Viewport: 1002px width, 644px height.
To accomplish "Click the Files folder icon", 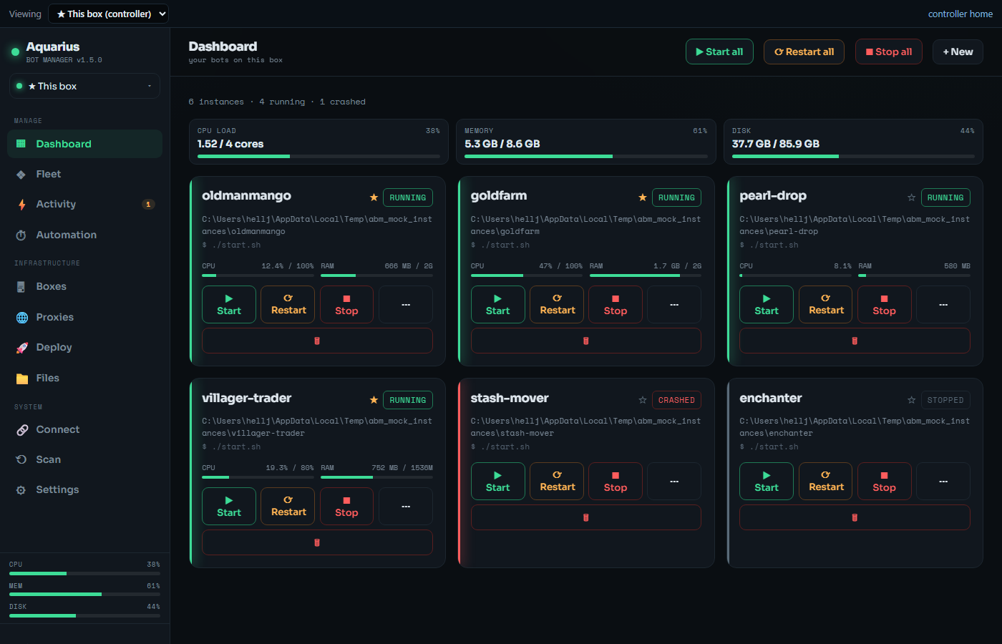I will click(22, 379).
